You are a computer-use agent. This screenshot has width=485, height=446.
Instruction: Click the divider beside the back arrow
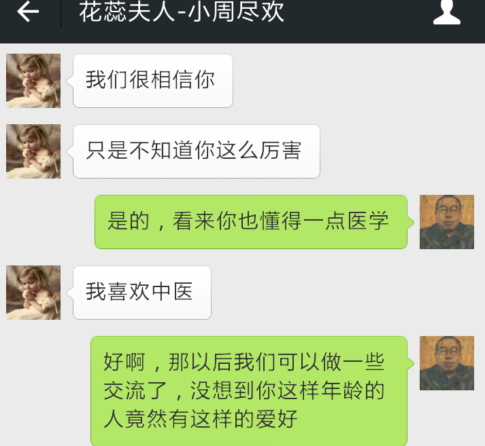(x=61, y=12)
